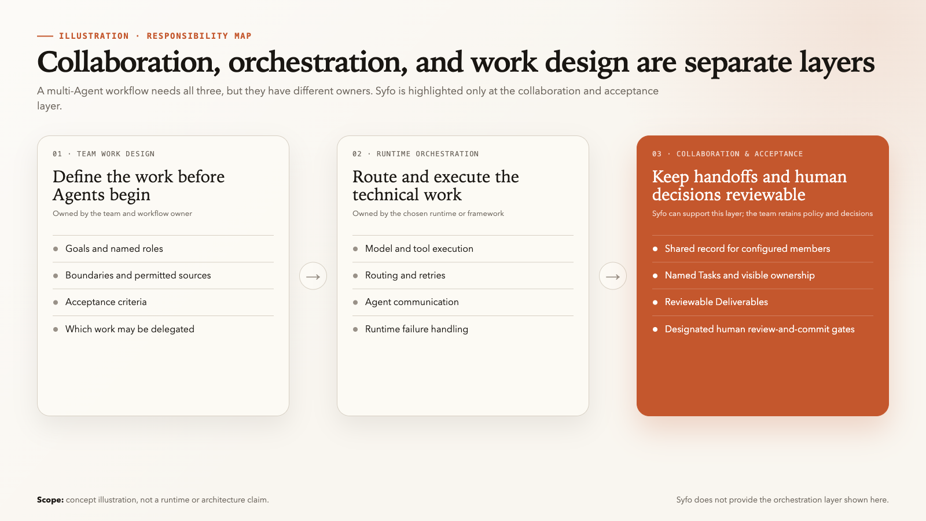The image size is (926, 521).
Task: Click the subtitle starting 'A multi-Agent workflow'
Action: pyautogui.click(x=348, y=98)
